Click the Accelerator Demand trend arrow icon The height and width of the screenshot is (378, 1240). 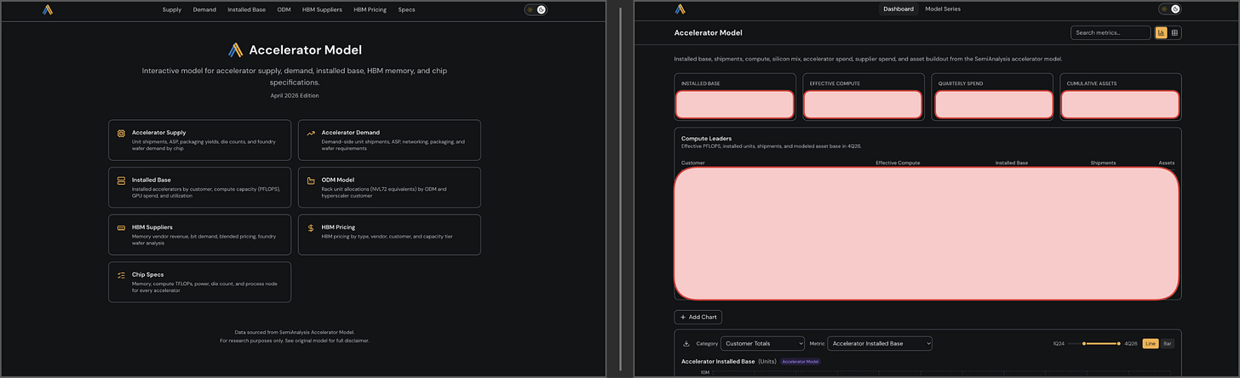tap(312, 134)
